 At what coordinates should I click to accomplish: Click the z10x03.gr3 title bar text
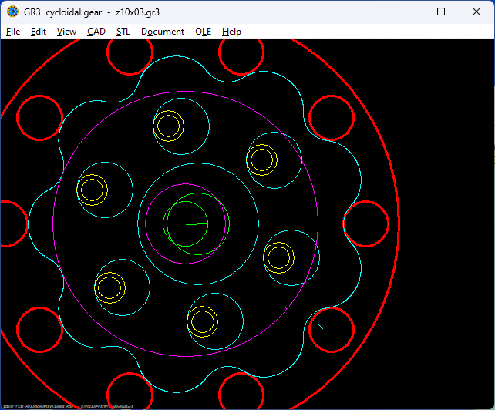[x=148, y=12]
